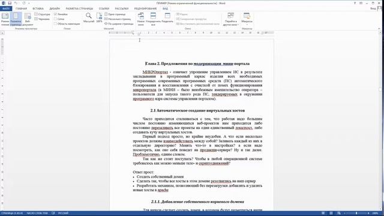The height and width of the screenshot is (216, 384).
Task: Click the Save icon in quick access toolbar
Action: (x=10, y=3)
